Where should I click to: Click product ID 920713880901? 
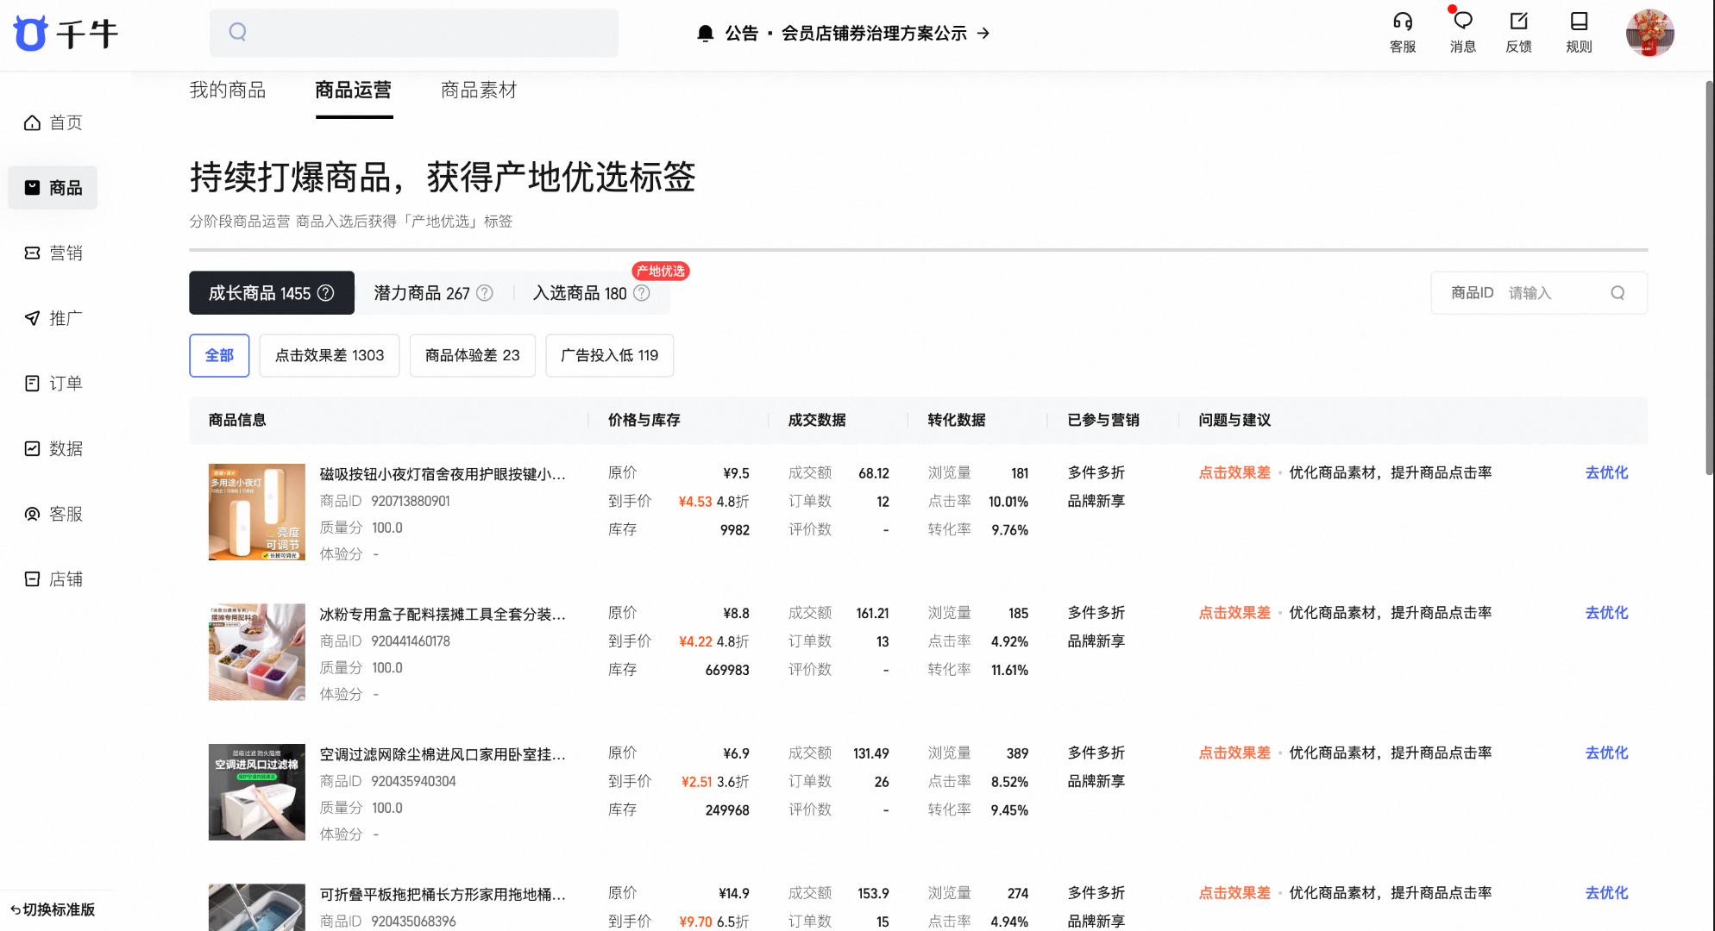411,501
